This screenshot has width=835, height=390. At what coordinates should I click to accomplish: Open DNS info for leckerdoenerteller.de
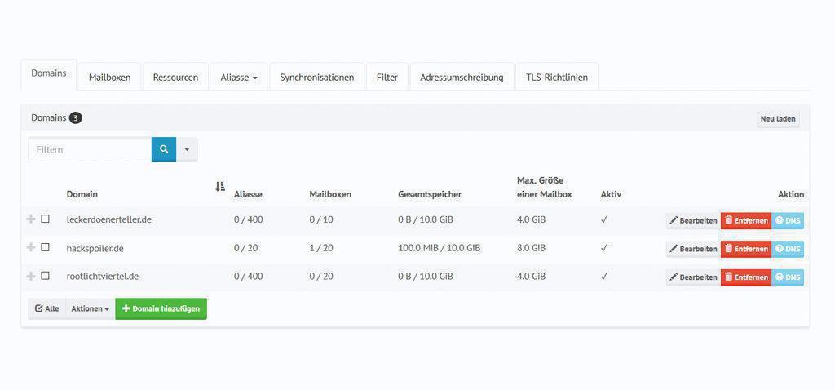click(788, 220)
